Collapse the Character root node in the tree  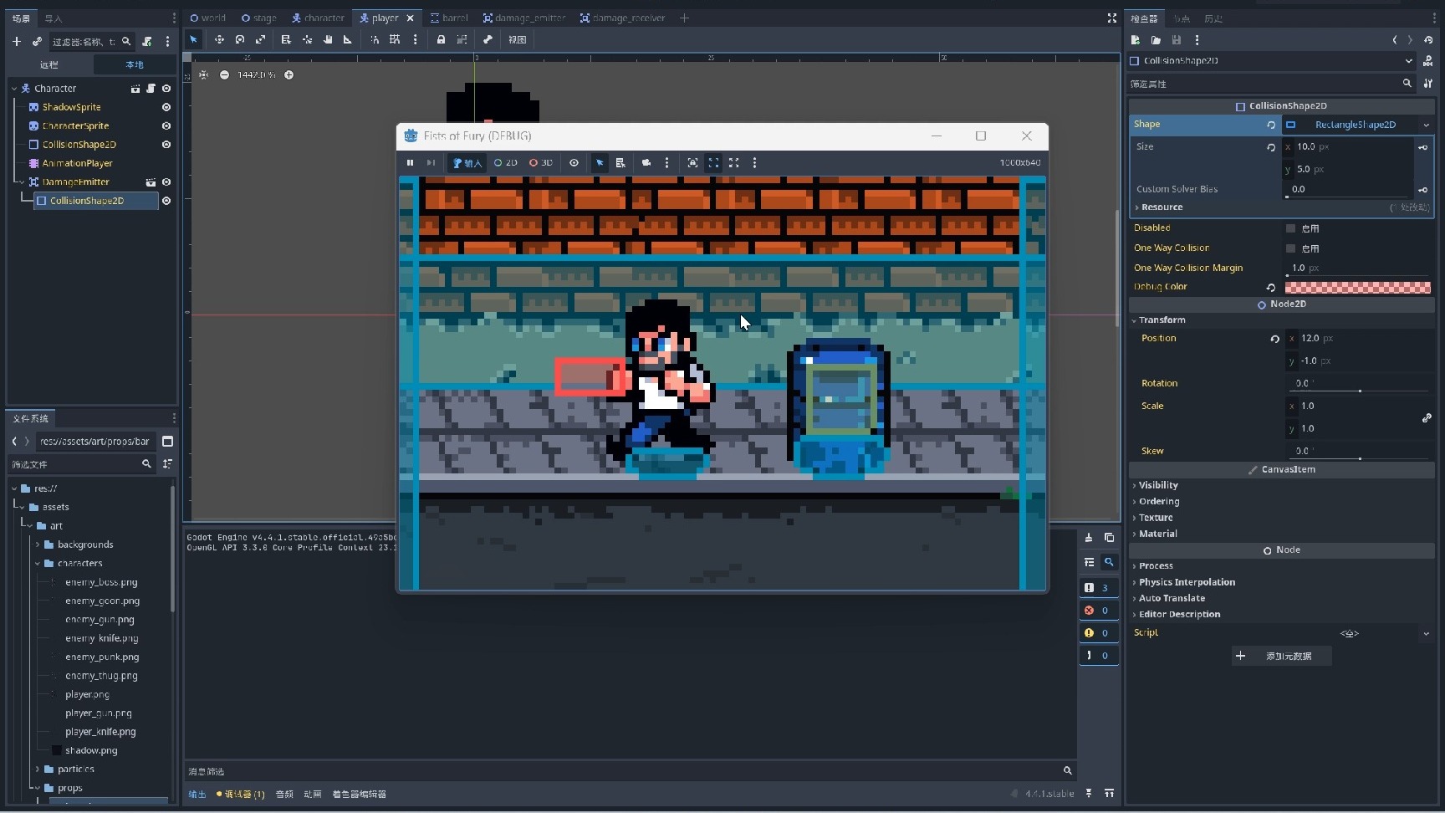pyautogui.click(x=14, y=88)
